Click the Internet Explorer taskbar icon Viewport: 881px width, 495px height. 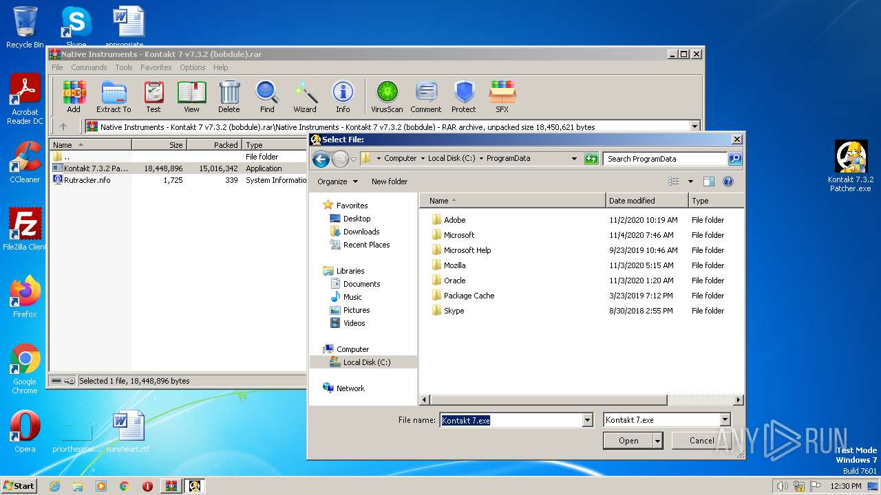(x=55, y=486)
